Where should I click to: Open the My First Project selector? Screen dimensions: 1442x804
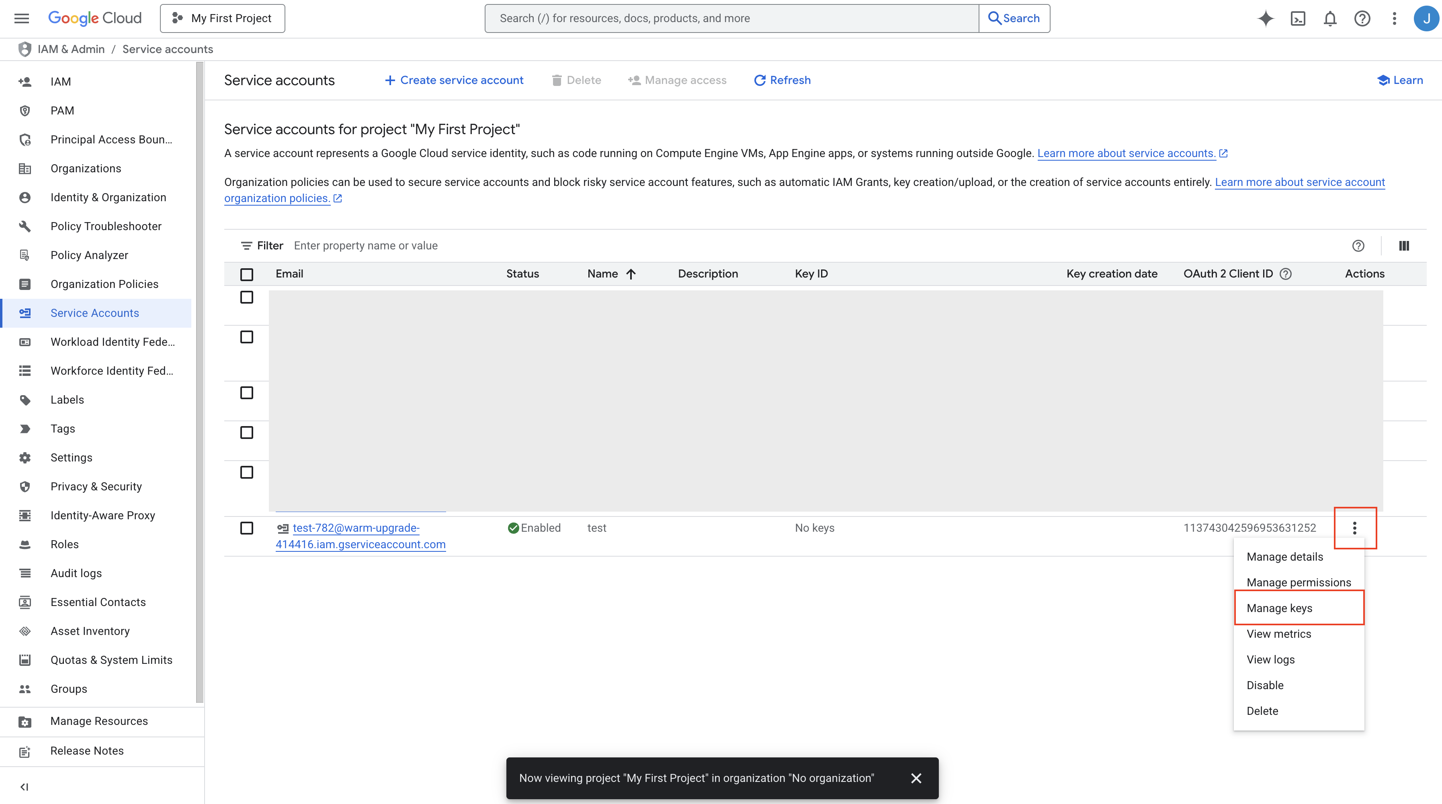[222, 18]
